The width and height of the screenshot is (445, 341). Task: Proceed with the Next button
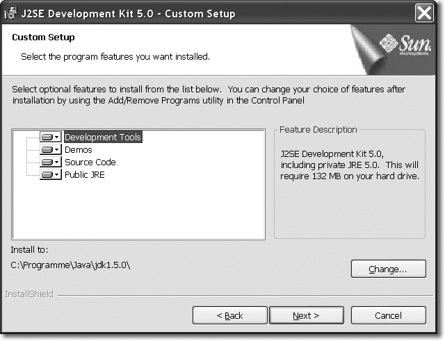(x=306, y=315)
